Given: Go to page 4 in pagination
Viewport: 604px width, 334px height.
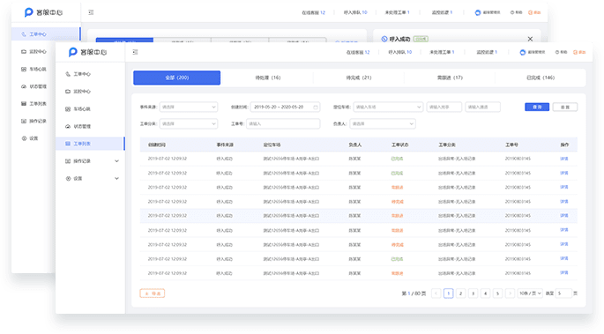Looking at the screenshot, I should pyautogui.click(x=485, y=293).
